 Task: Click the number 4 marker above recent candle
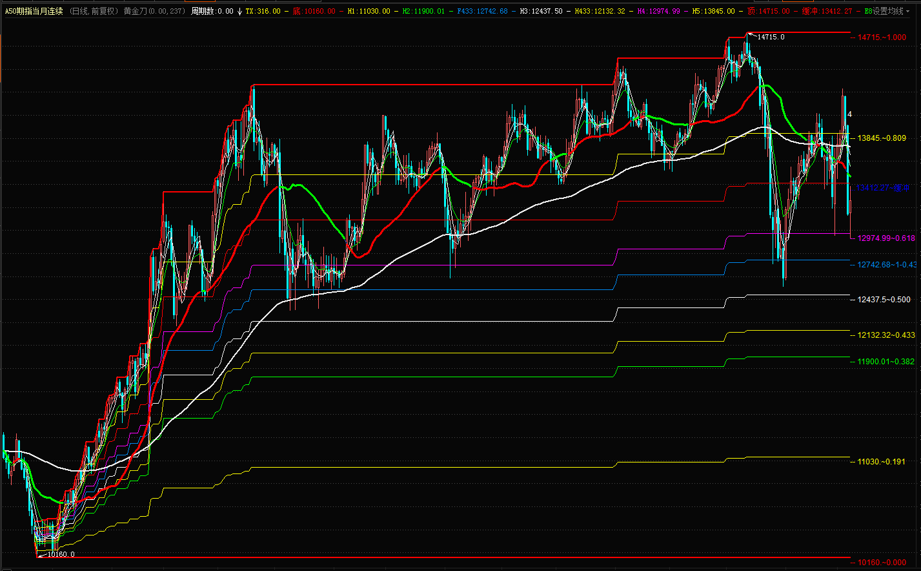[x=850, y=114]
